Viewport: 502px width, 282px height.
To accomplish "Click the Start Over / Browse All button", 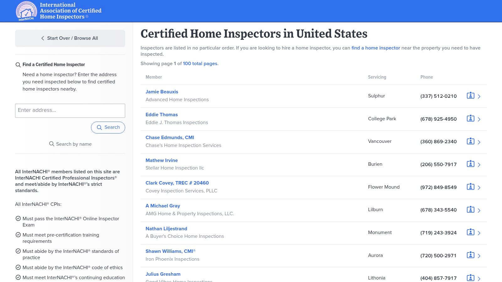I will pyautogui.click(x=70, y=38).
